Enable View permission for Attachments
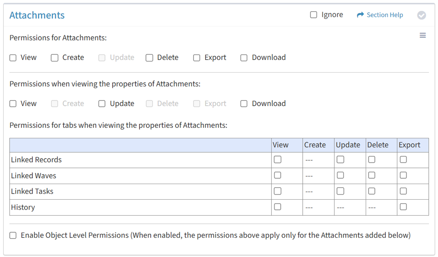Viewport: 438px width, 257px height. click(13, 58)
